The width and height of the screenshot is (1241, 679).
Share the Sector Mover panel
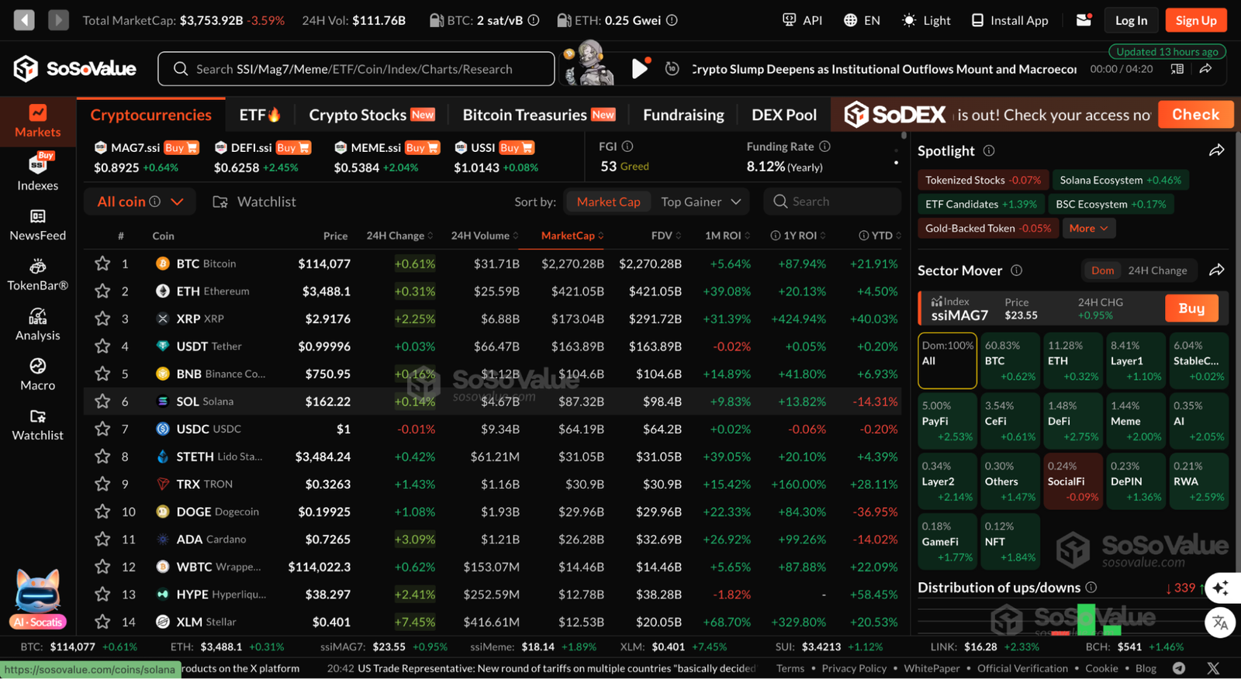(x=1217, y=270)
